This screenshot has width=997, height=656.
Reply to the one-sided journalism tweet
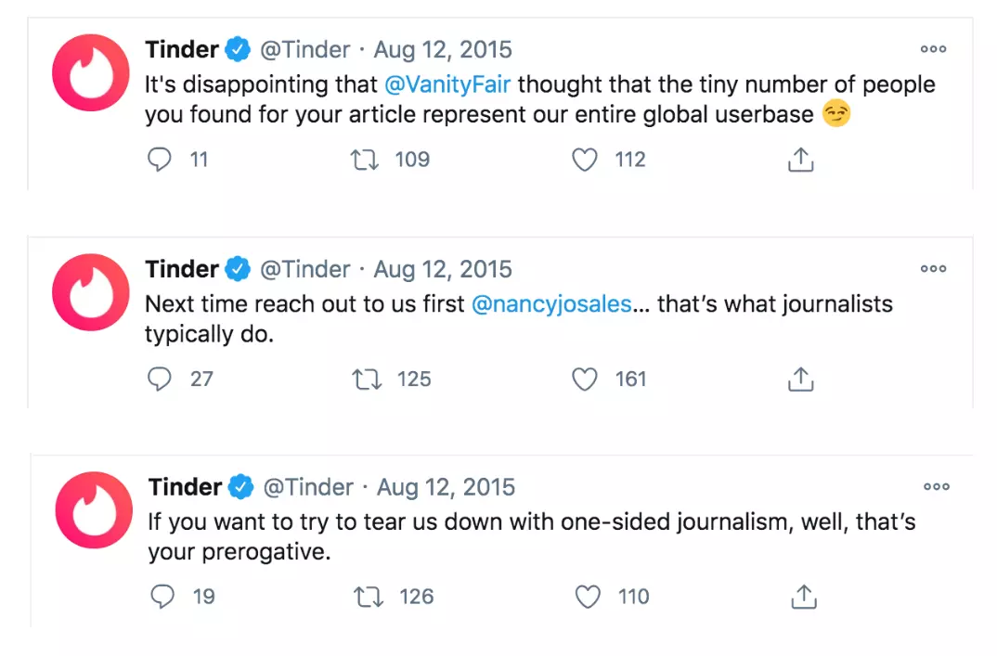tap(162, 597)
